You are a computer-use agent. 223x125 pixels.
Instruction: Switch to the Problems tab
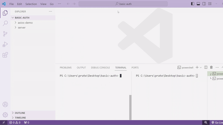[66, 67]
